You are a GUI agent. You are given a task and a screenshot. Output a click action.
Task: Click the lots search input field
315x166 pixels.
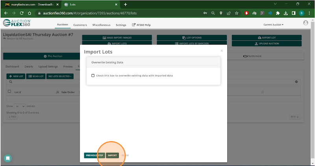click(43, 82)
